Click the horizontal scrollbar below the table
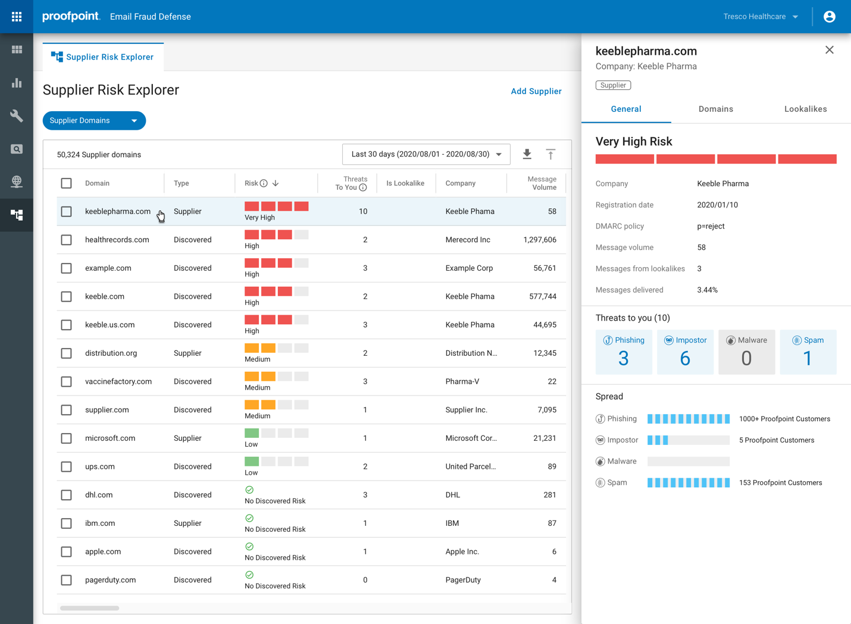Image resolution: width=851 pixels, height=624 pixels. (x=89, y=608)
